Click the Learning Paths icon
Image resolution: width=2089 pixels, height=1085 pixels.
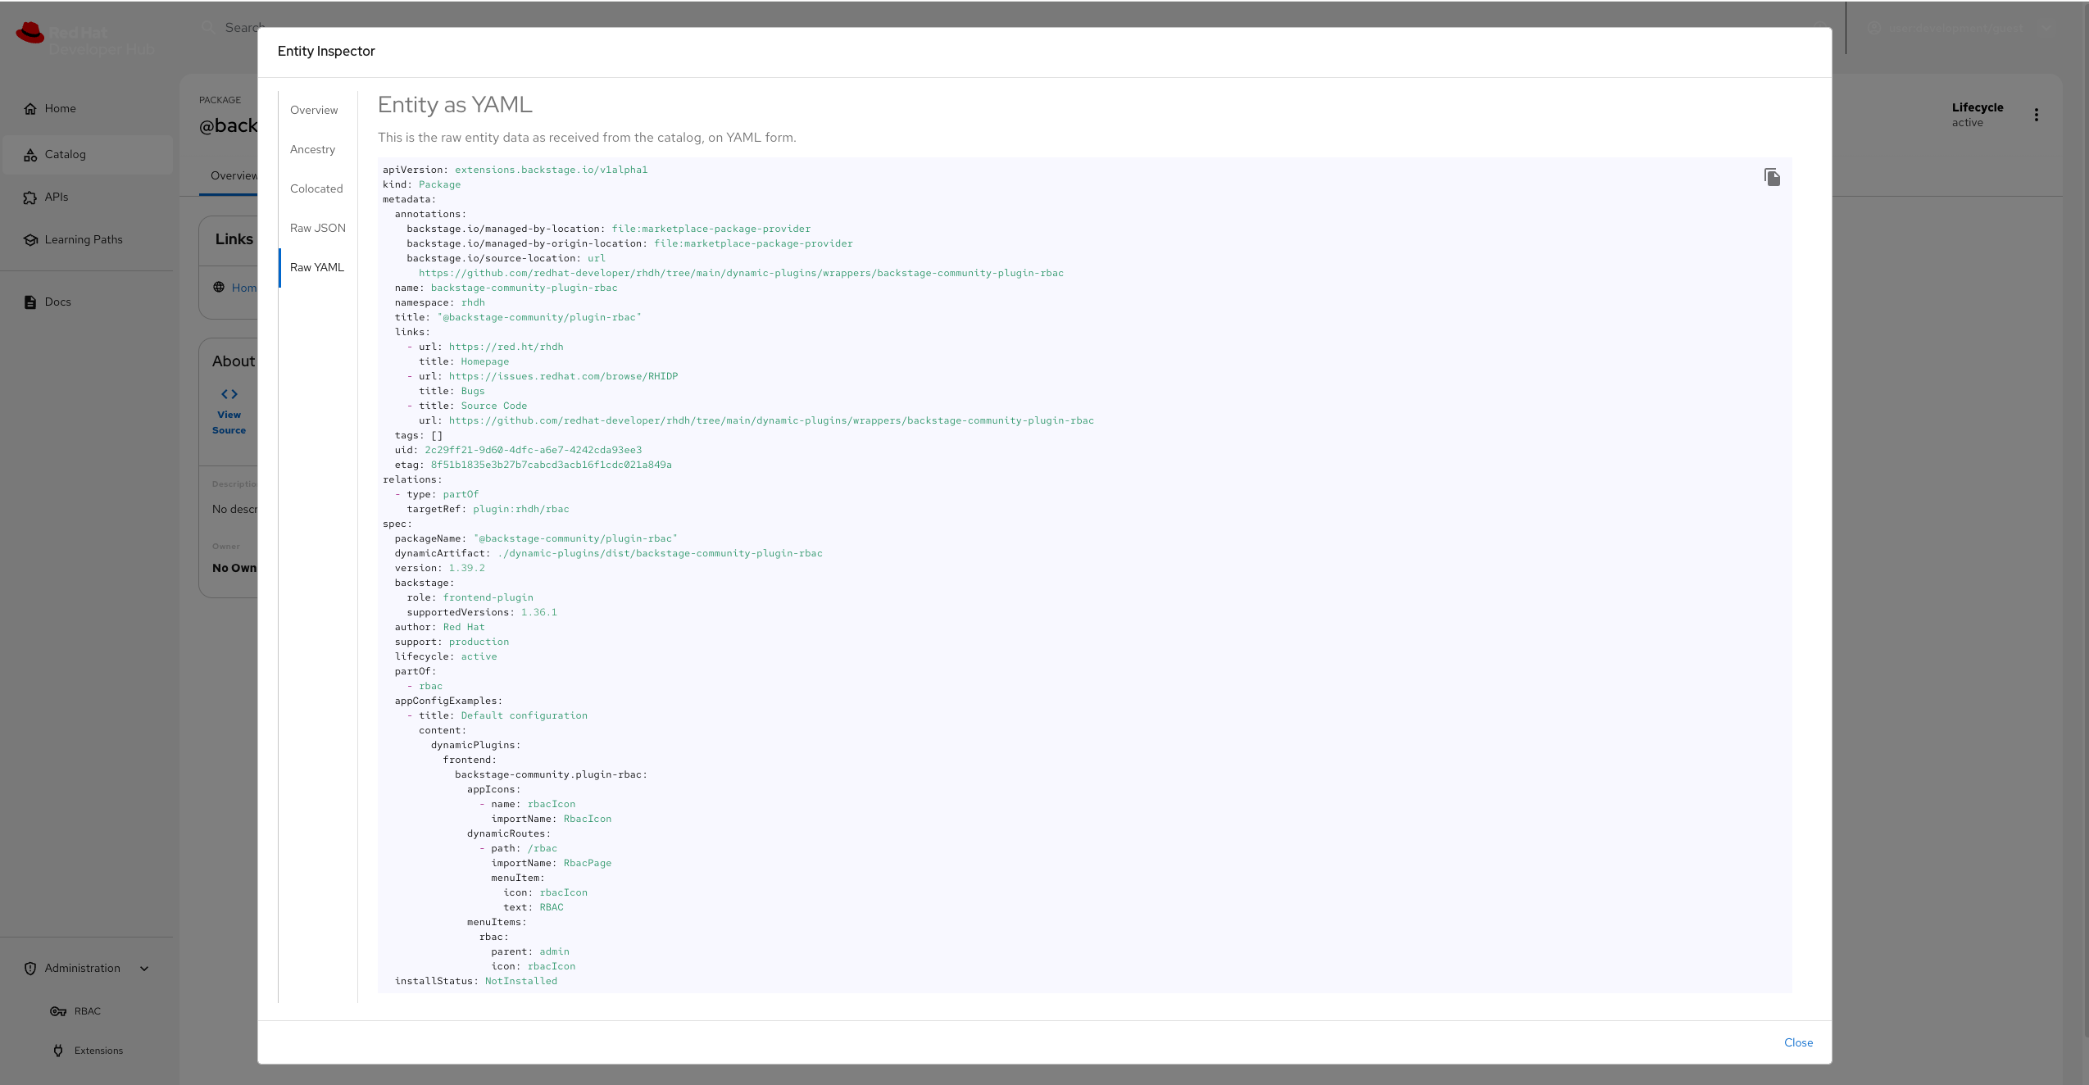click(30, 239)
